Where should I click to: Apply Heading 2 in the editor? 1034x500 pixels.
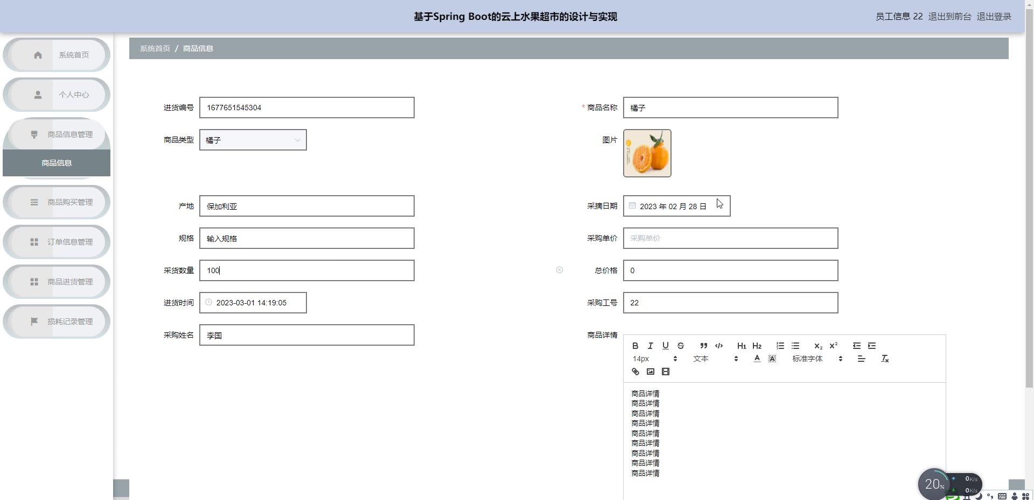click(757, 346)
